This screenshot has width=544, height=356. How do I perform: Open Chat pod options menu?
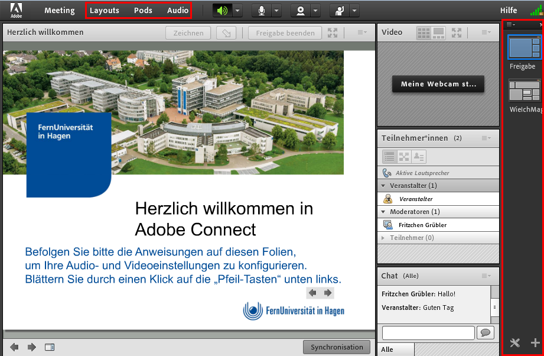(x=486, y=276)
